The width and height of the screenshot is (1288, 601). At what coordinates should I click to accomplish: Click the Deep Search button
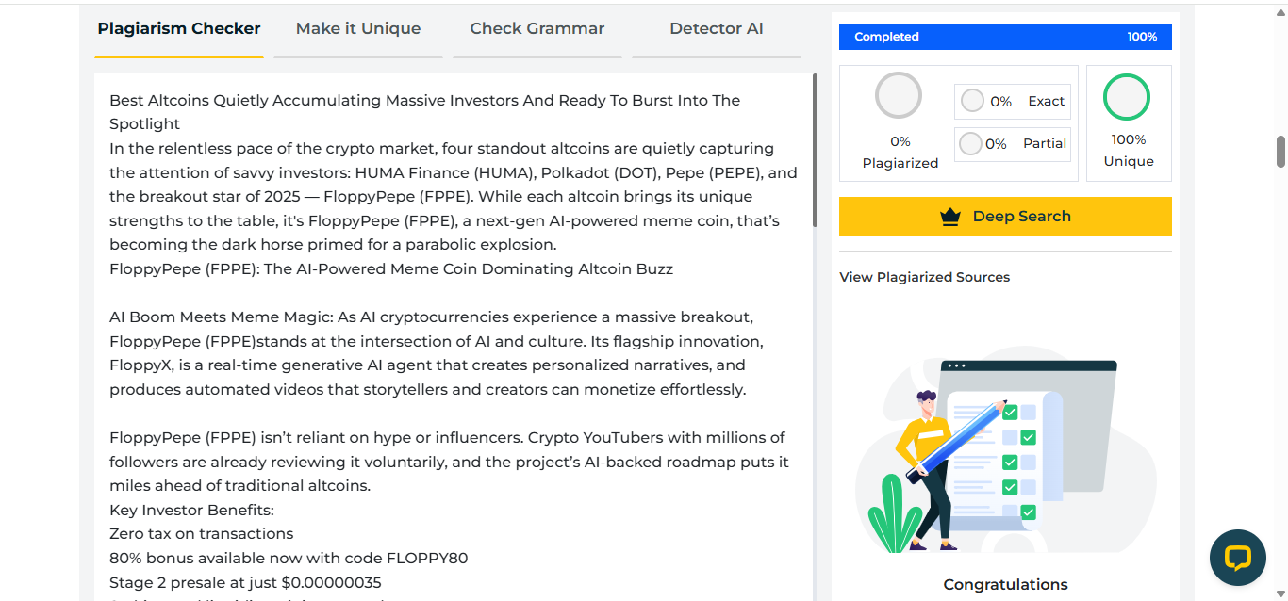point(1005,216)
